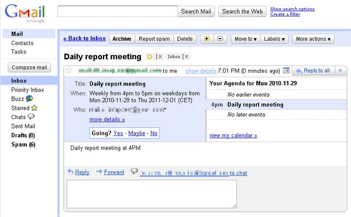Screen dimensions: 351x217
Task: Click show details link
Action: 201,71
